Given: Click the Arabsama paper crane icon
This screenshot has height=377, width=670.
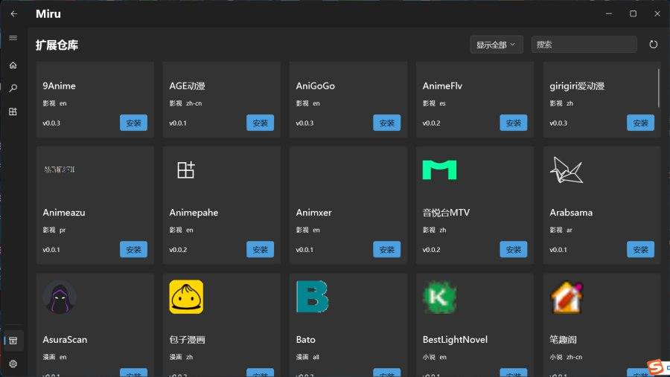Looking at the screenshot, I should [x=567, y=170].
